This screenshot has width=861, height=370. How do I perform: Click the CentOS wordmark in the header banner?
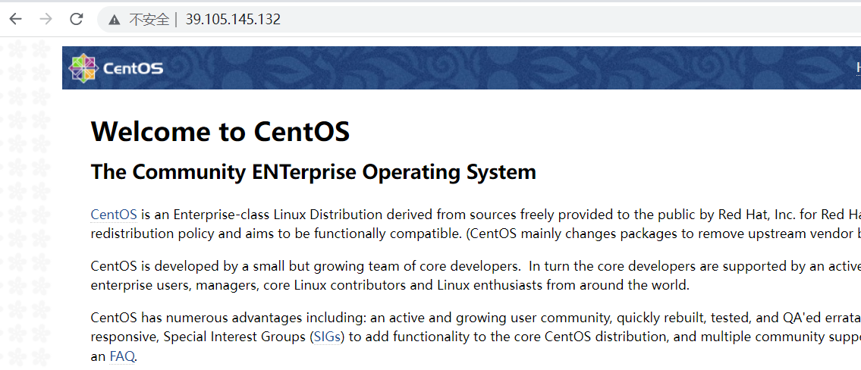point(133,68)
